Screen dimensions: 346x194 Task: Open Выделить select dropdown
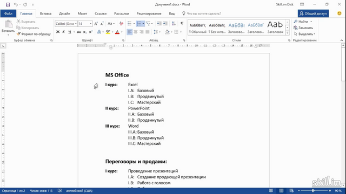pos(304,34)
